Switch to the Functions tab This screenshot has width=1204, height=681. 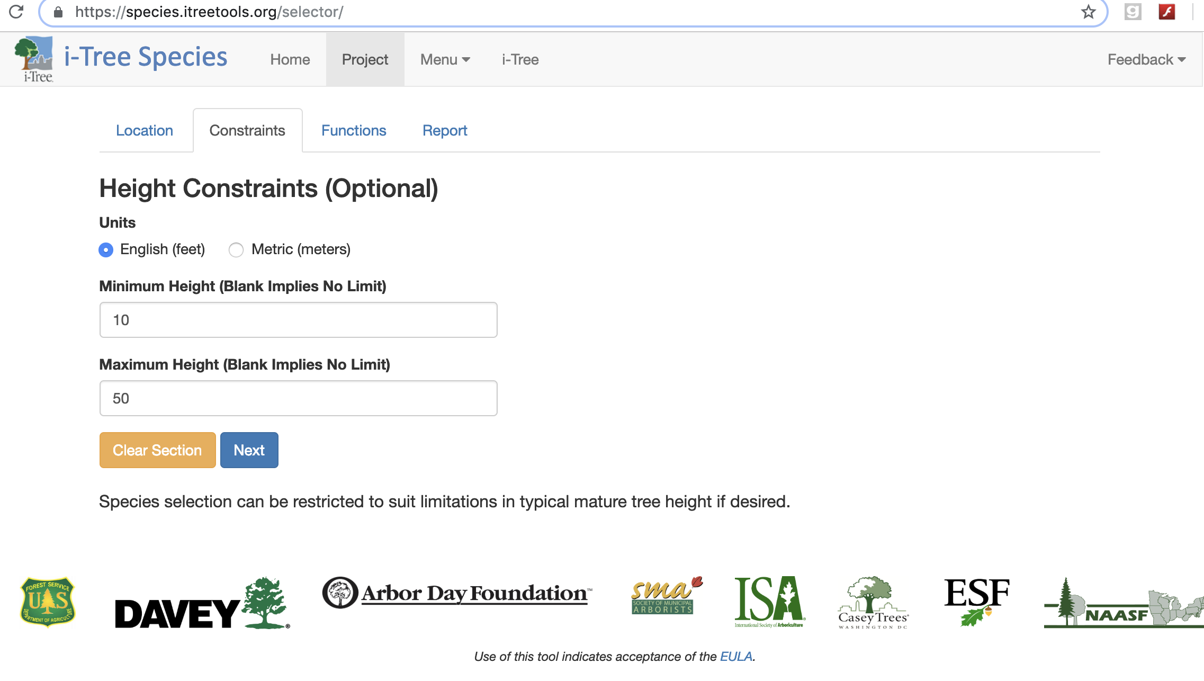[x=354, y=130]
